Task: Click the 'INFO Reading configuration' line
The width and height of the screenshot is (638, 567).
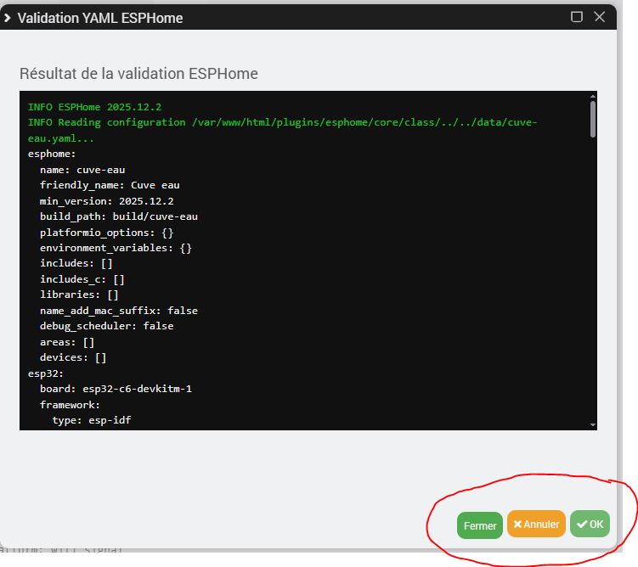Action: tap(282, 130)
